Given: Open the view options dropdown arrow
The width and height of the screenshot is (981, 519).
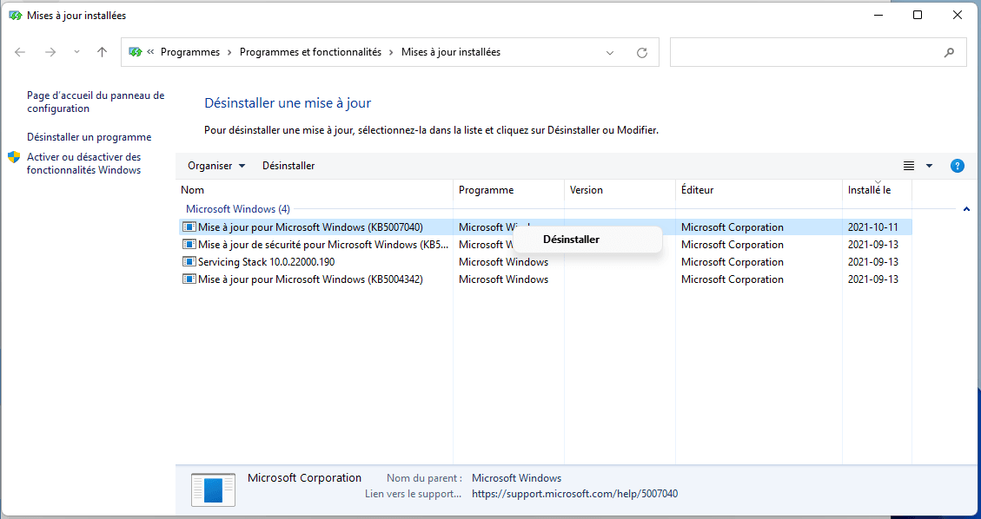Looking at the screenshot, I should [929, 166].
